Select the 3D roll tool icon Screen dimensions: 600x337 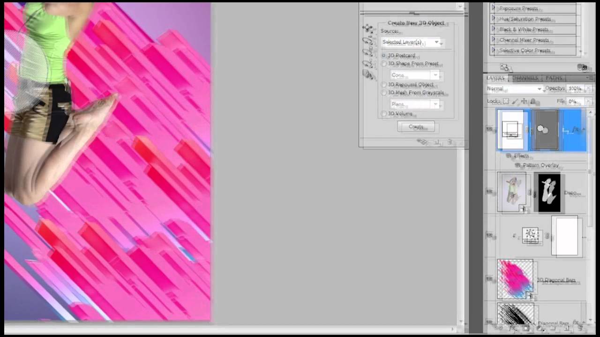pyautogui.click(x=367, y=41)
